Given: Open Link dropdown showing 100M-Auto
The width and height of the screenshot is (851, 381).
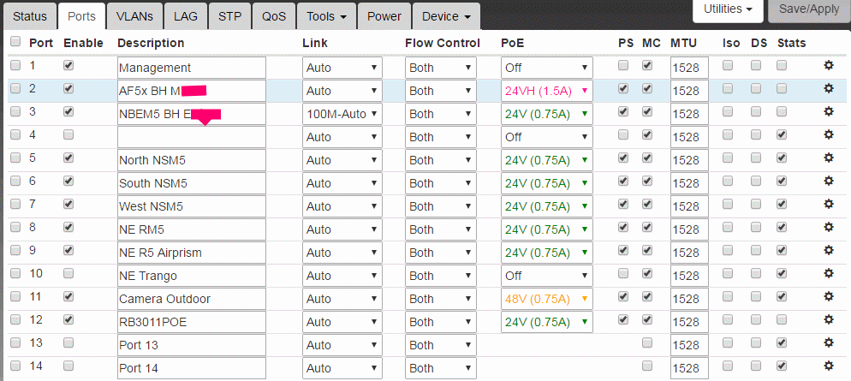Looking at the screenshot, I should tap(342, 114).
